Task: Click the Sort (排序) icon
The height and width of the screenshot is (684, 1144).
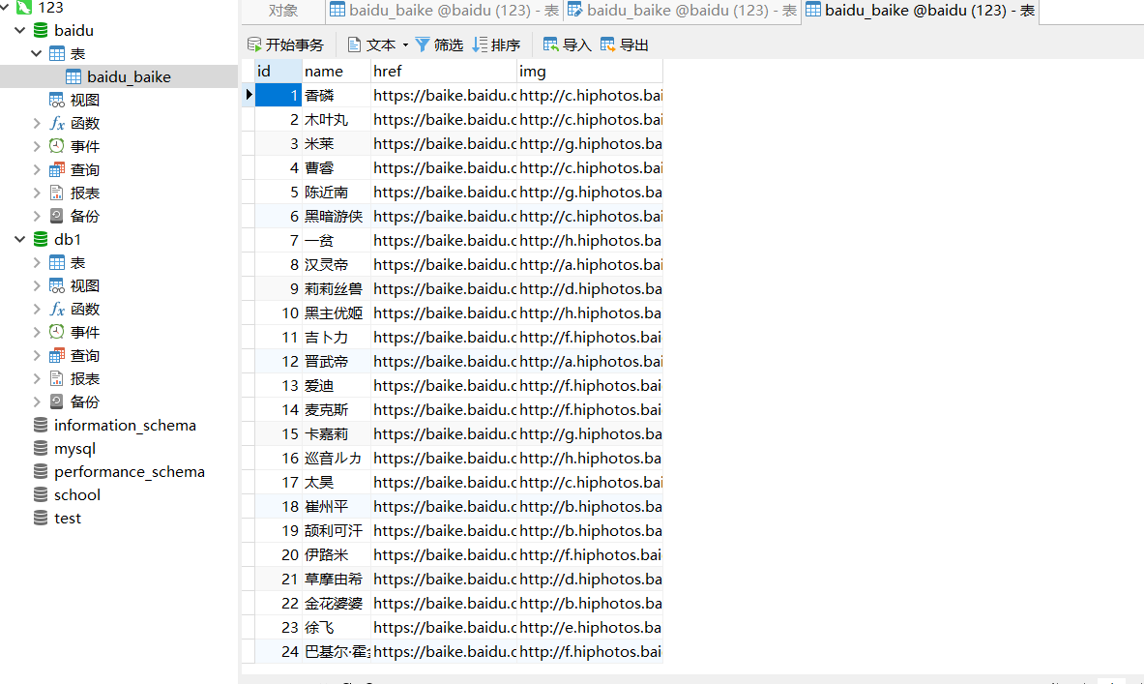Action: pyautogui.click(x=480, y=45)
